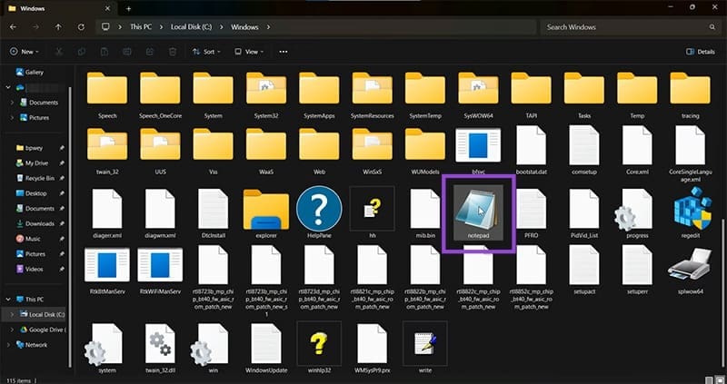Open the Sort dropdown menu
This screenshot has height=384, width=727.
[207, 52]
